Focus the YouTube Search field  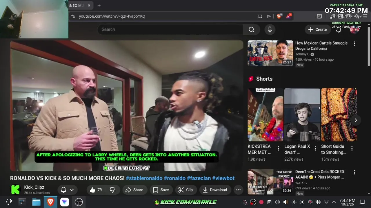pos(170,29)
